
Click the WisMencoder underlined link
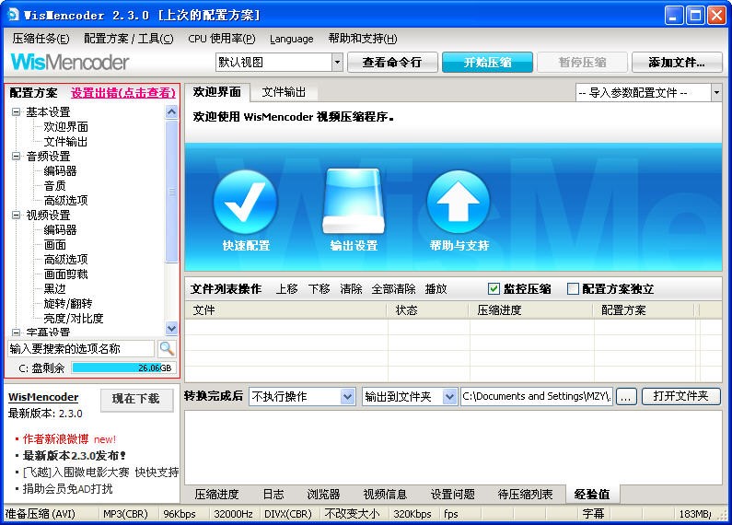[43, 397]
